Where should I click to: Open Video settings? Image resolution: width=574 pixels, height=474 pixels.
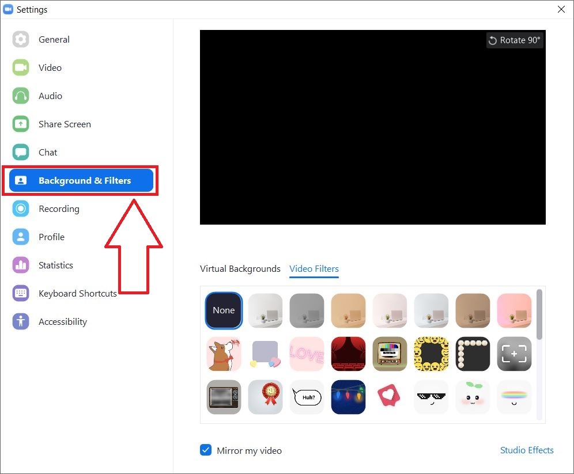[50, 67]
